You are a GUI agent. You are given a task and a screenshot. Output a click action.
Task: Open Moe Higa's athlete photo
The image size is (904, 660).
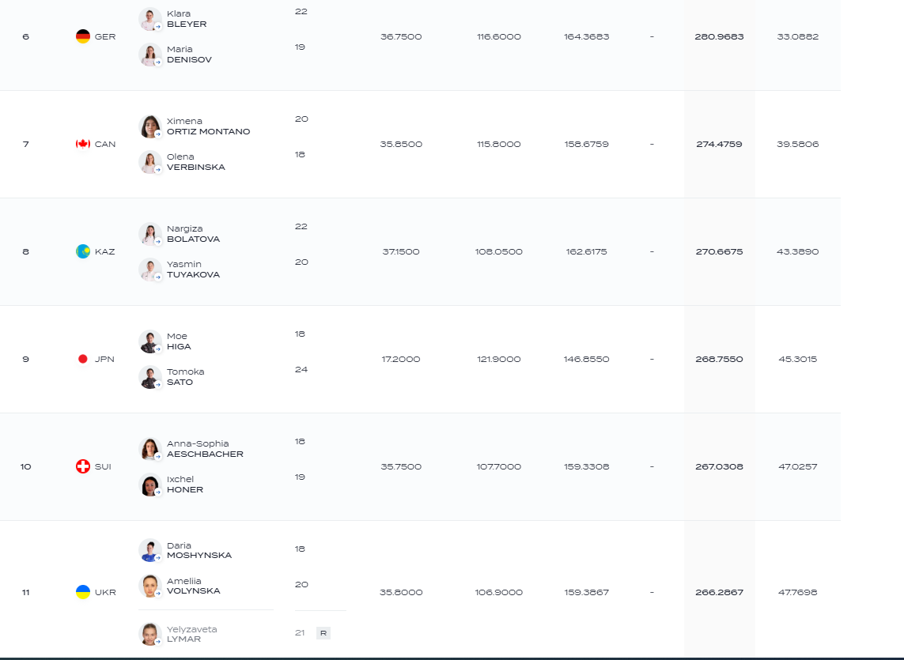pyautogui.click(x=150, y=341)
